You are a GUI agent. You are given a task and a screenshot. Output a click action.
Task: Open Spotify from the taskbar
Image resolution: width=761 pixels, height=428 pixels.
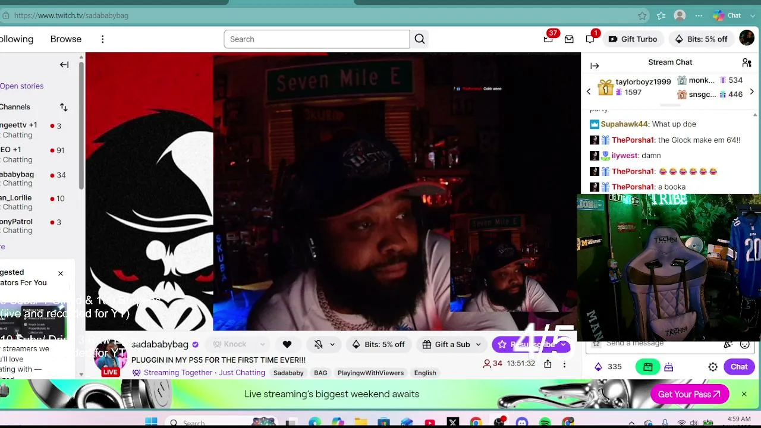click(545, 423)
